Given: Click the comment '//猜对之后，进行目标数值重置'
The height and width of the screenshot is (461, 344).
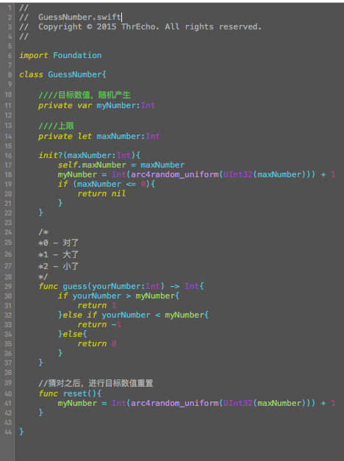Looking at the screenshot, I should pos(96,383).
